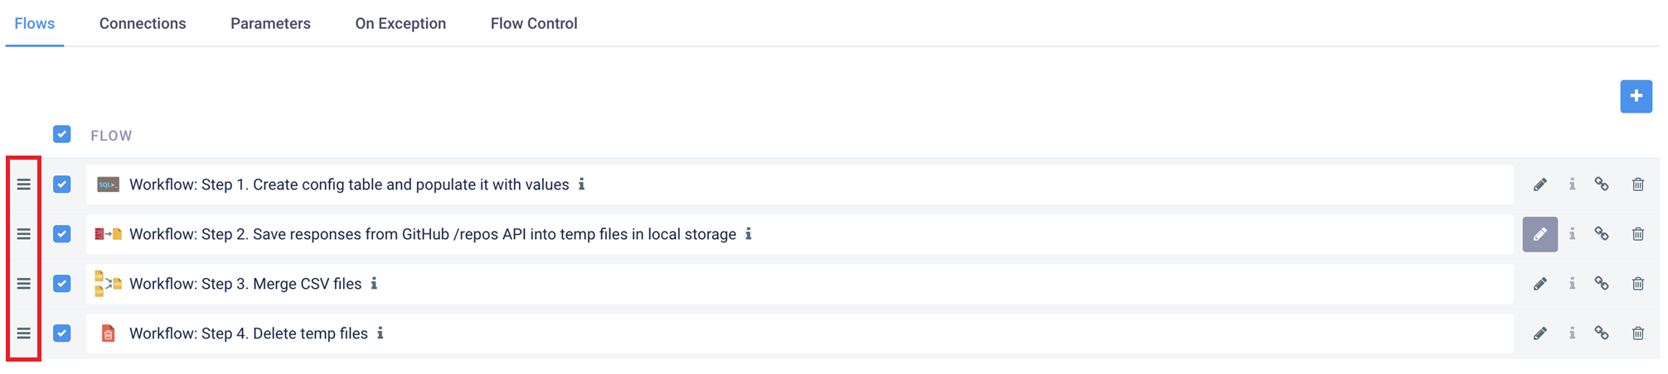Click link icon in Step 3 row
The image size is (1668, 374).
[x=1601, y=284]
